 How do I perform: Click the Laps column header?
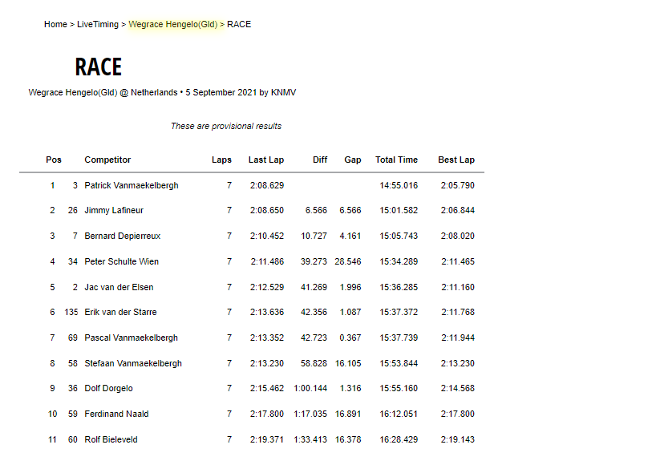(x=221, y=160)
